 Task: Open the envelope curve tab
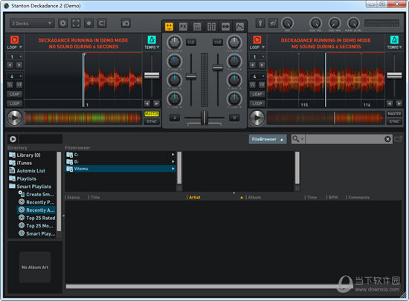(x=239, y=27)
